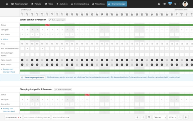Click the 'Oktober 2026' month label
This screenshot has height=121, width=193.
point(26,10)
